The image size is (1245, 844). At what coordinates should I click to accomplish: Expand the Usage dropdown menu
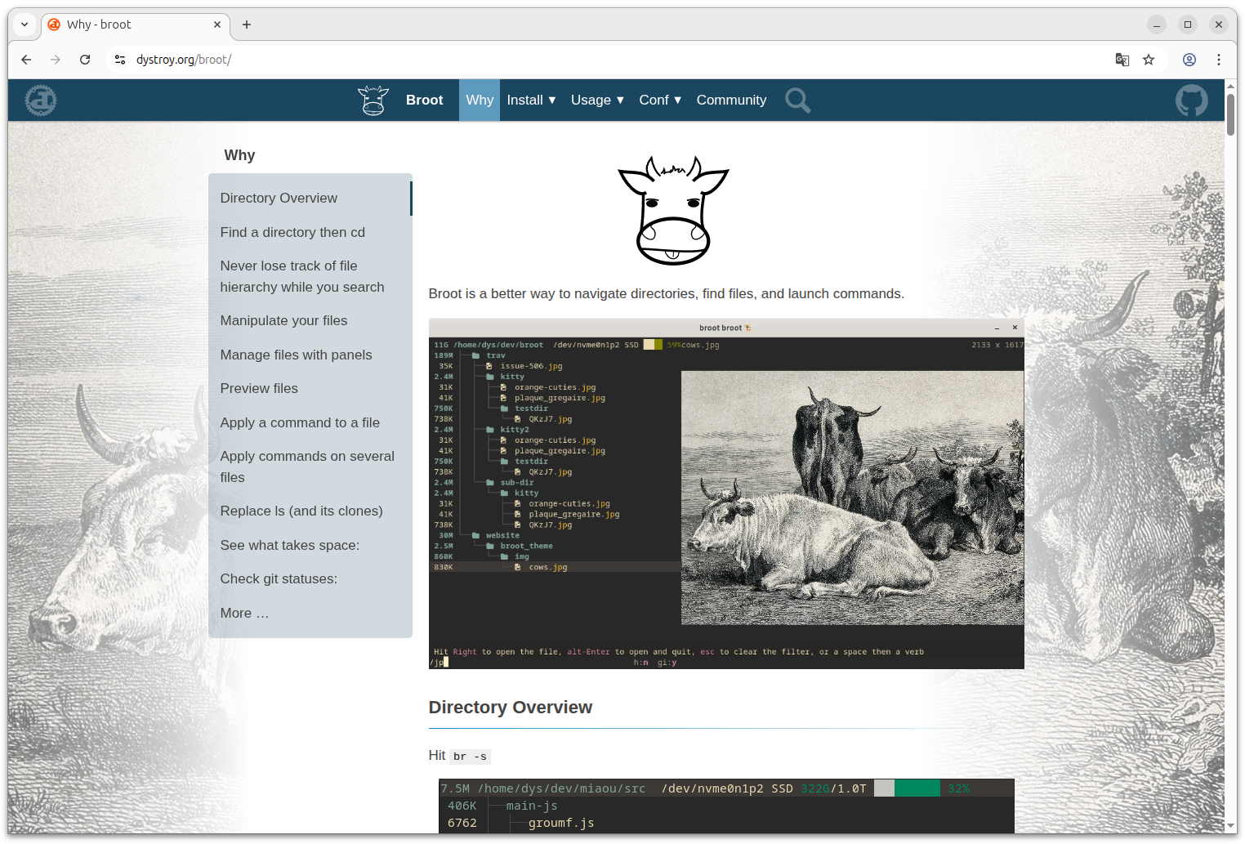click(597, 100)
